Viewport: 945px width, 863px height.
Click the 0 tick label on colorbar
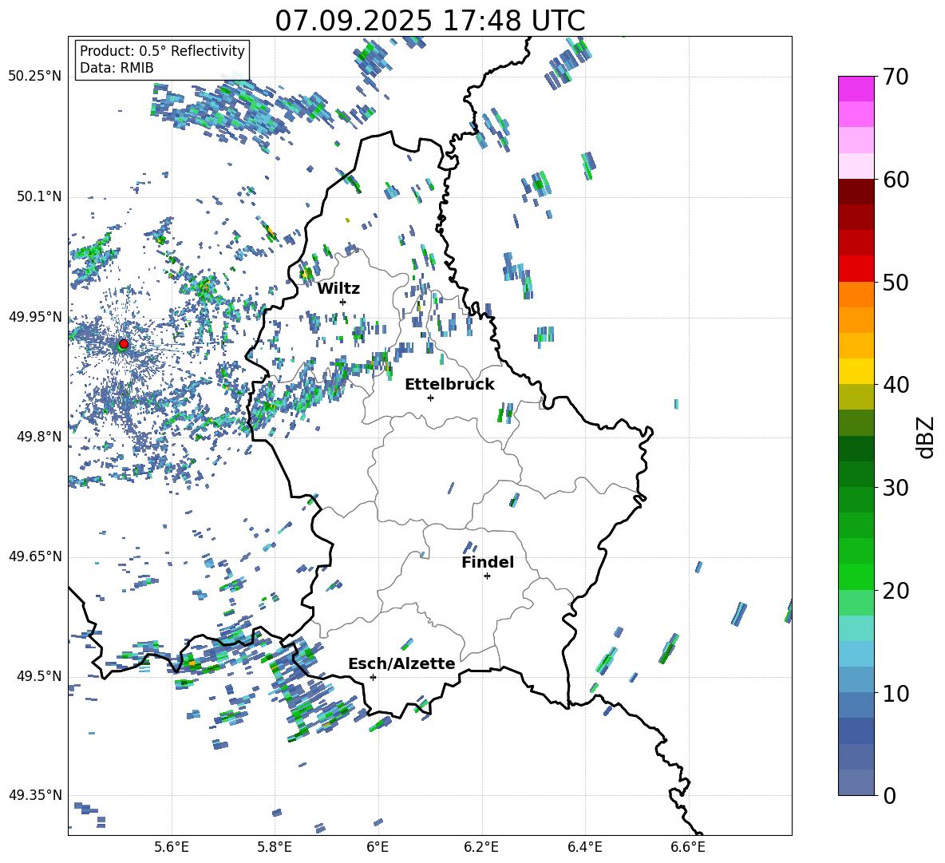(889, 795)
